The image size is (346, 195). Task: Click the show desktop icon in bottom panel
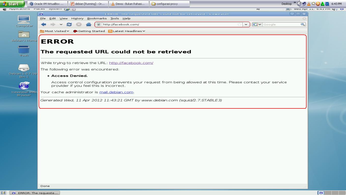(x=3, y=193)
